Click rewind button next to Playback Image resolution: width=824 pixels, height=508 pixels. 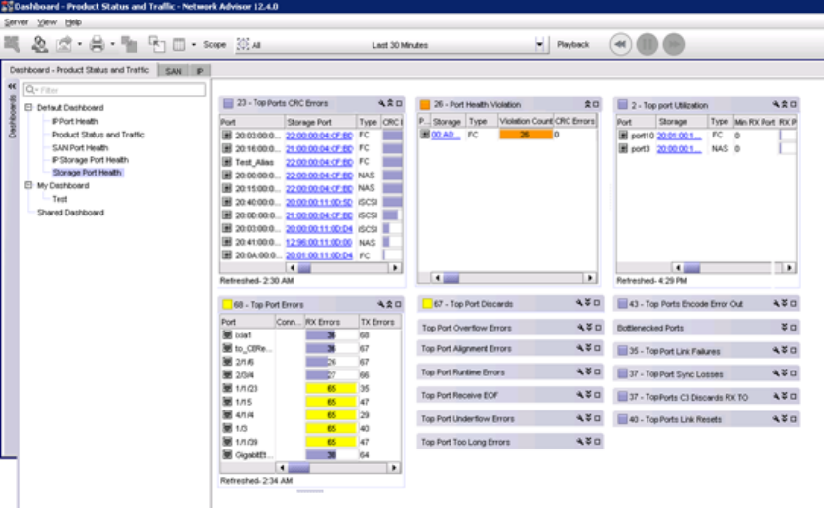pos(620,44)
